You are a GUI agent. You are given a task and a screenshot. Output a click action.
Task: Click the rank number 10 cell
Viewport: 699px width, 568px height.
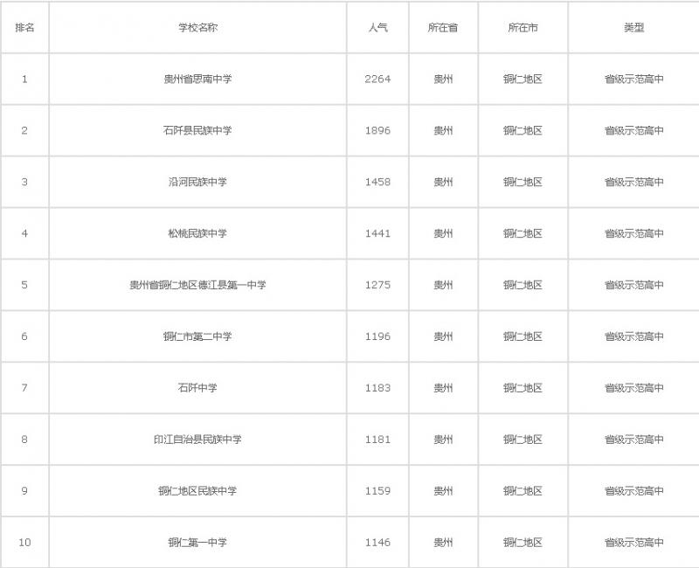[24, 543]
